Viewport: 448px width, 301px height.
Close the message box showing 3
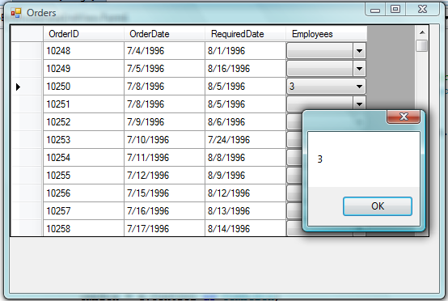(x=404, y=117)
